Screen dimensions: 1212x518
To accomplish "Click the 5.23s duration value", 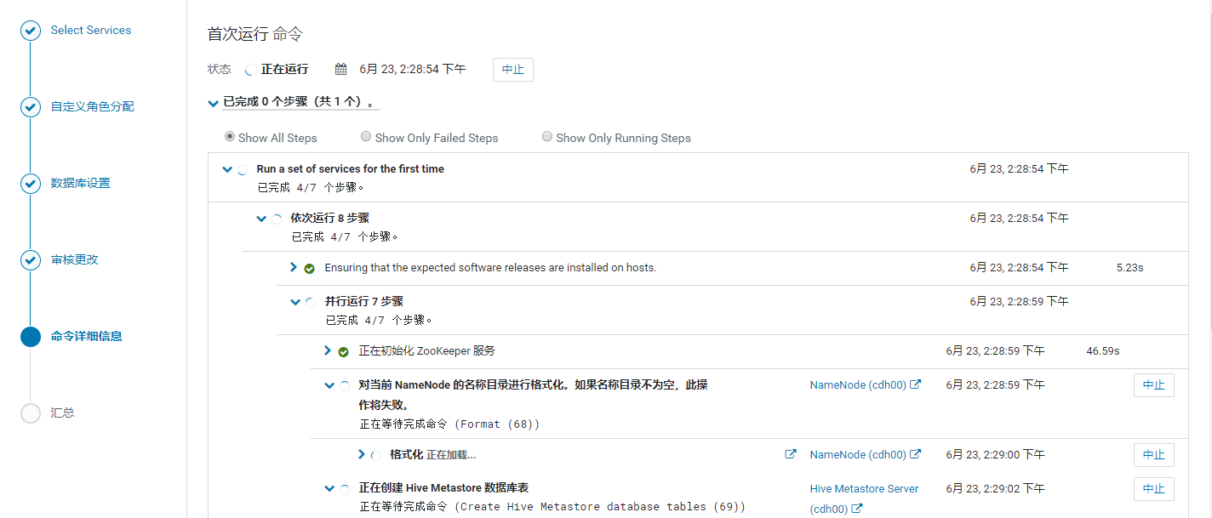I will tap(1129, 267).
